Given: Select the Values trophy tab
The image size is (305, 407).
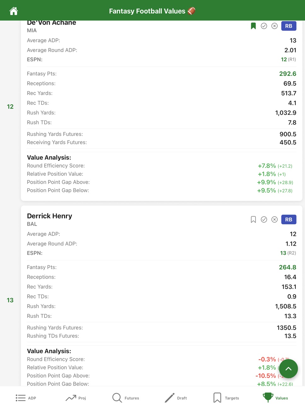Looking at the screenshot, I should point(275,398).
